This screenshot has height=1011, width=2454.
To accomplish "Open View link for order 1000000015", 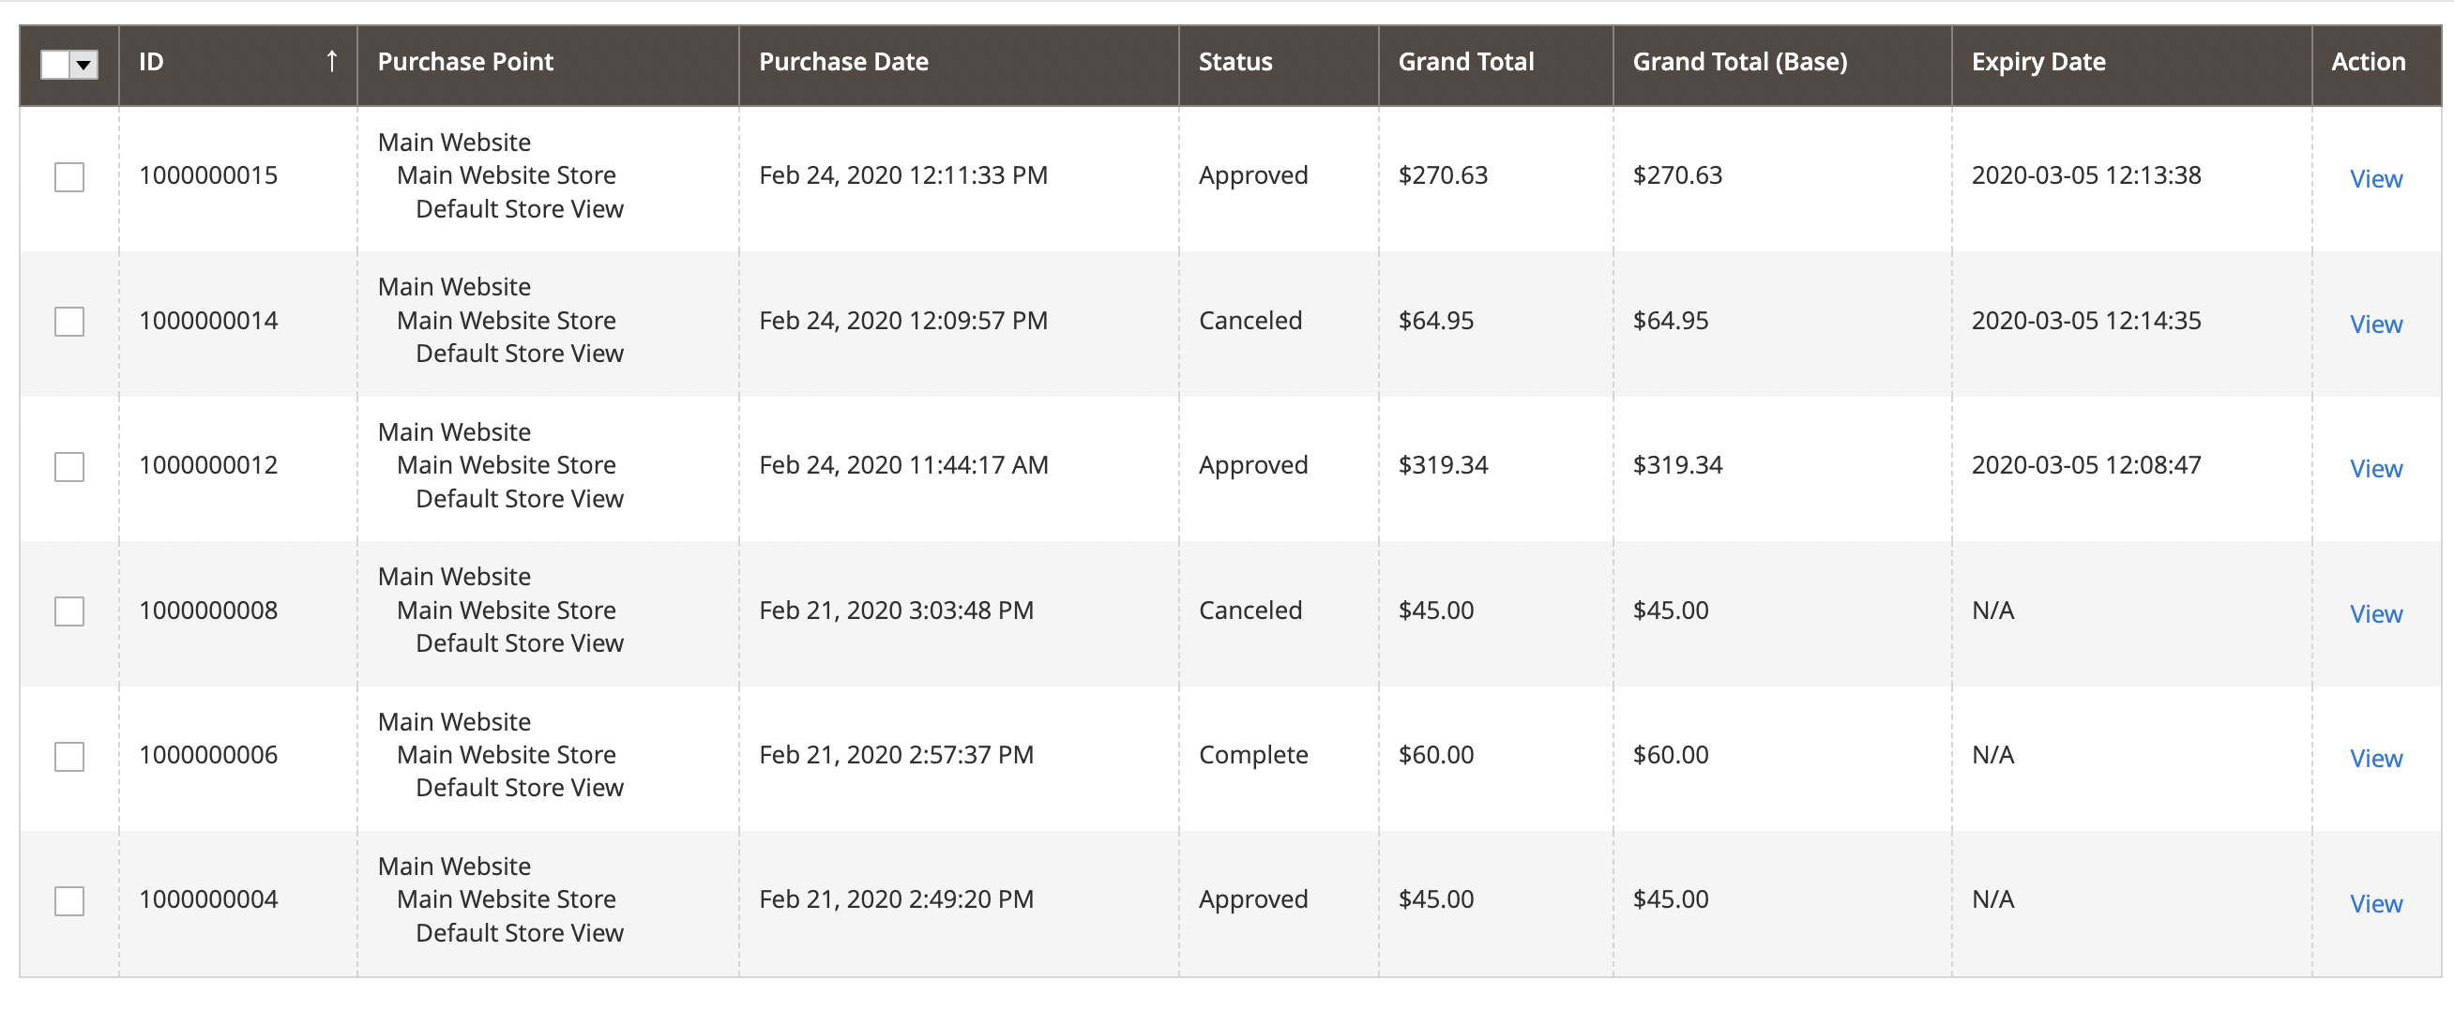I will click(2375, 179).
